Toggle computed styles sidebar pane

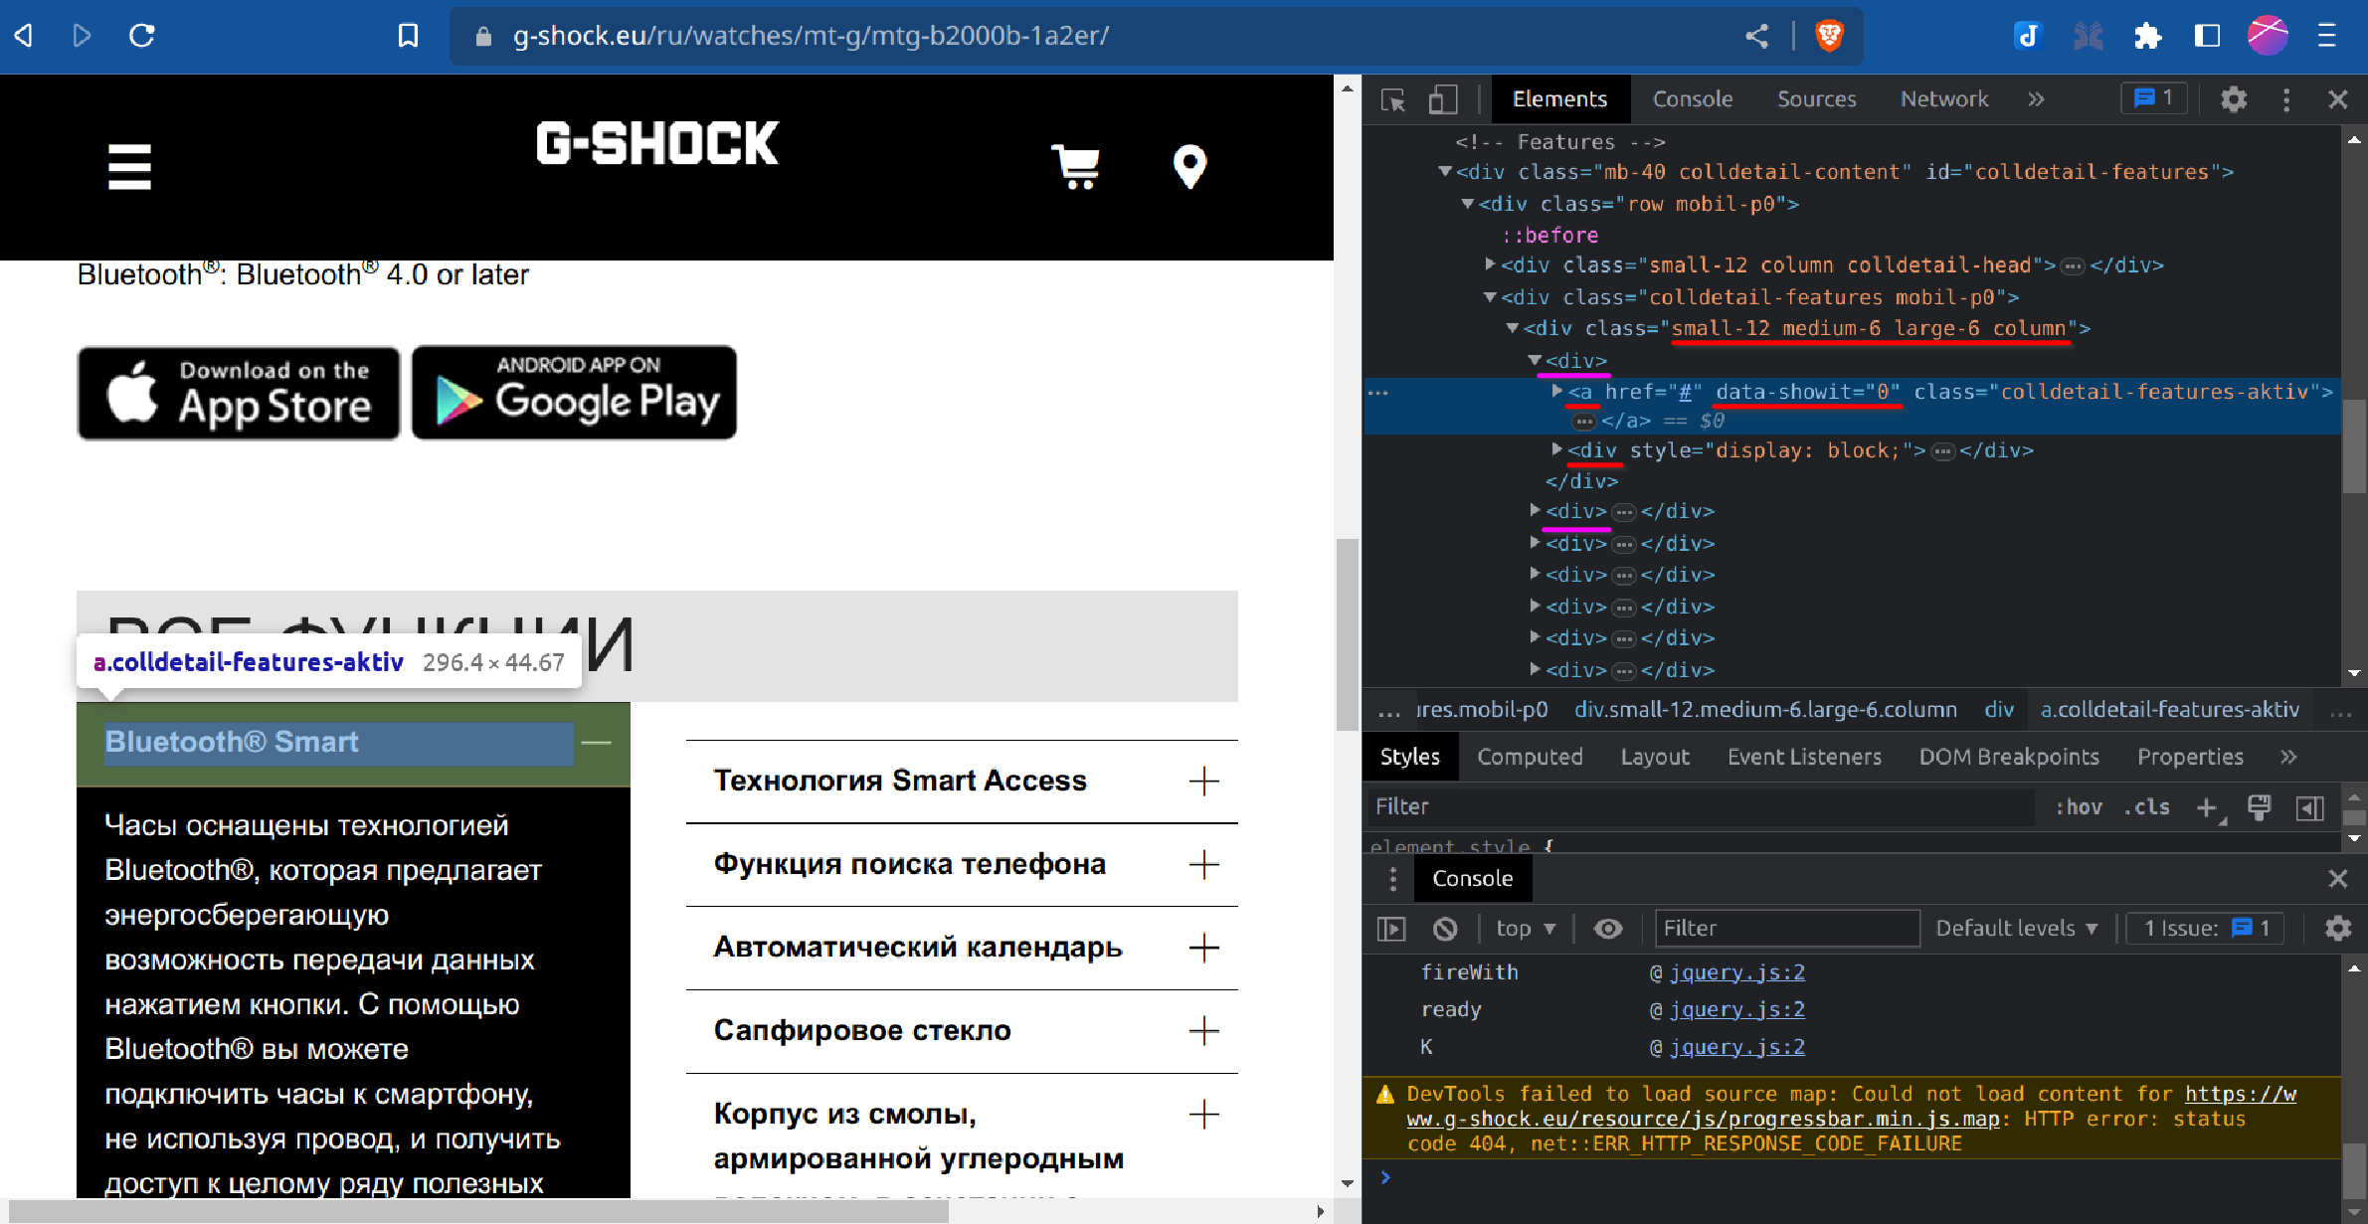click(x=2309, y=807)
